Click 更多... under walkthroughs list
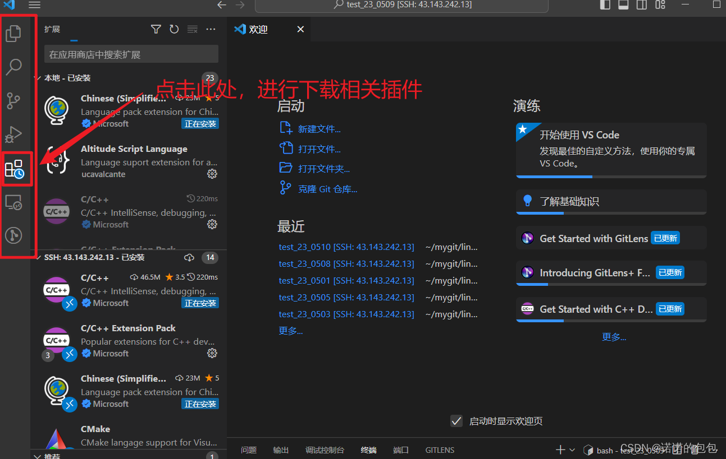 [x=614, y=337]
